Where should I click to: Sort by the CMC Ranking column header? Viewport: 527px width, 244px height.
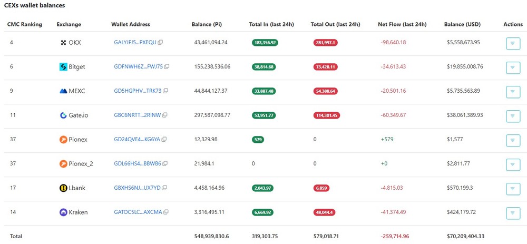coord(25,24)
